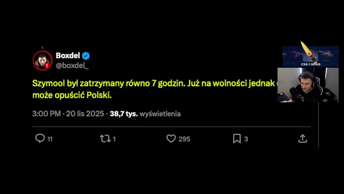344x194 pixels.
Task: Click the reply count 11
Action: tap(50, 139)
